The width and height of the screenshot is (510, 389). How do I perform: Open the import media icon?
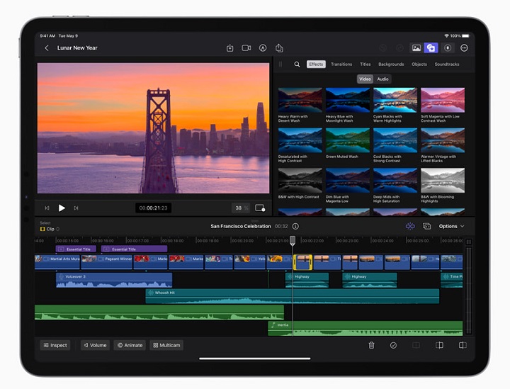tap(230, 47)
